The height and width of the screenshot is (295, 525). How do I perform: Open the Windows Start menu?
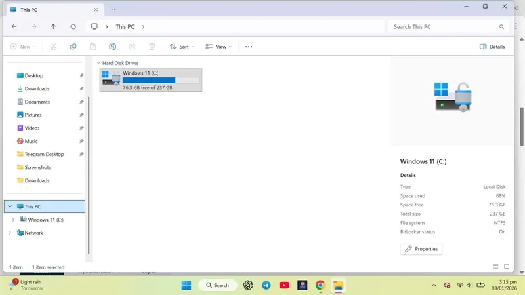(186, 285)
